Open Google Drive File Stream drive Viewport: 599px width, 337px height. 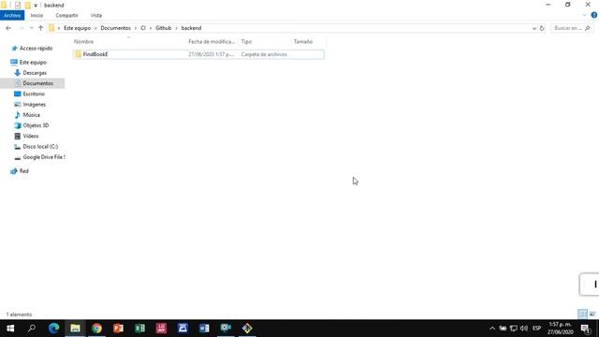(x=44, y=157)
